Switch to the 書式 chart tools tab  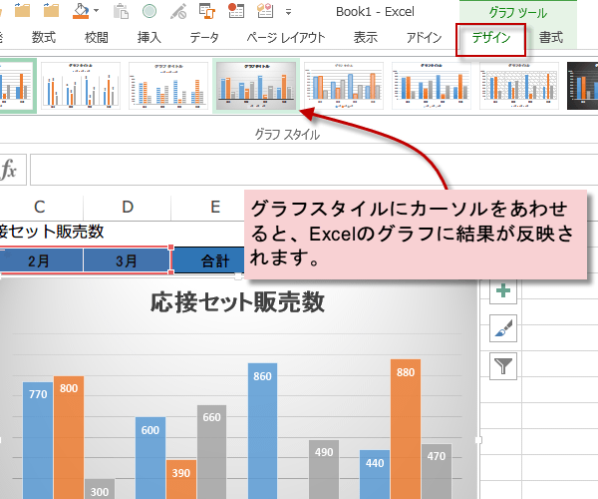(x=551, y=37)
